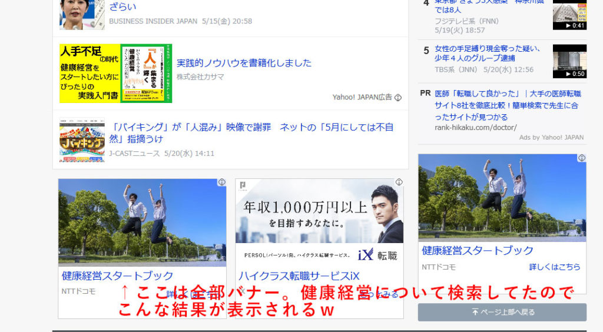The image size is (603, 332).
Task: Play the 0:50 video thumbnail
Action: tap(569, 61)
